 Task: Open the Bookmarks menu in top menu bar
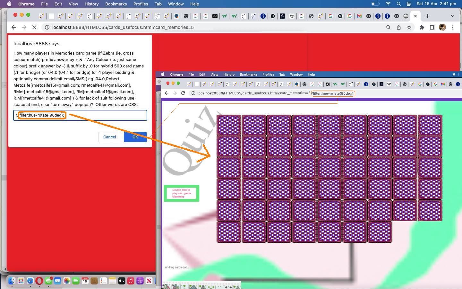click(x=116, y=4)
